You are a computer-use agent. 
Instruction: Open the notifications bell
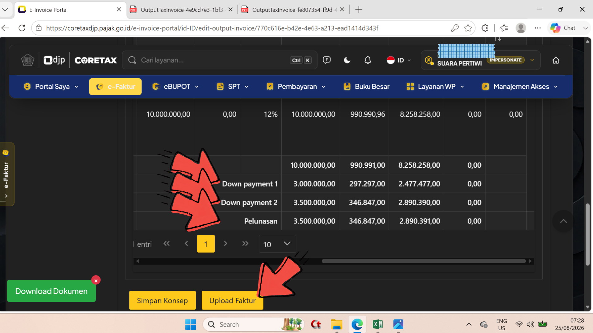368,60
